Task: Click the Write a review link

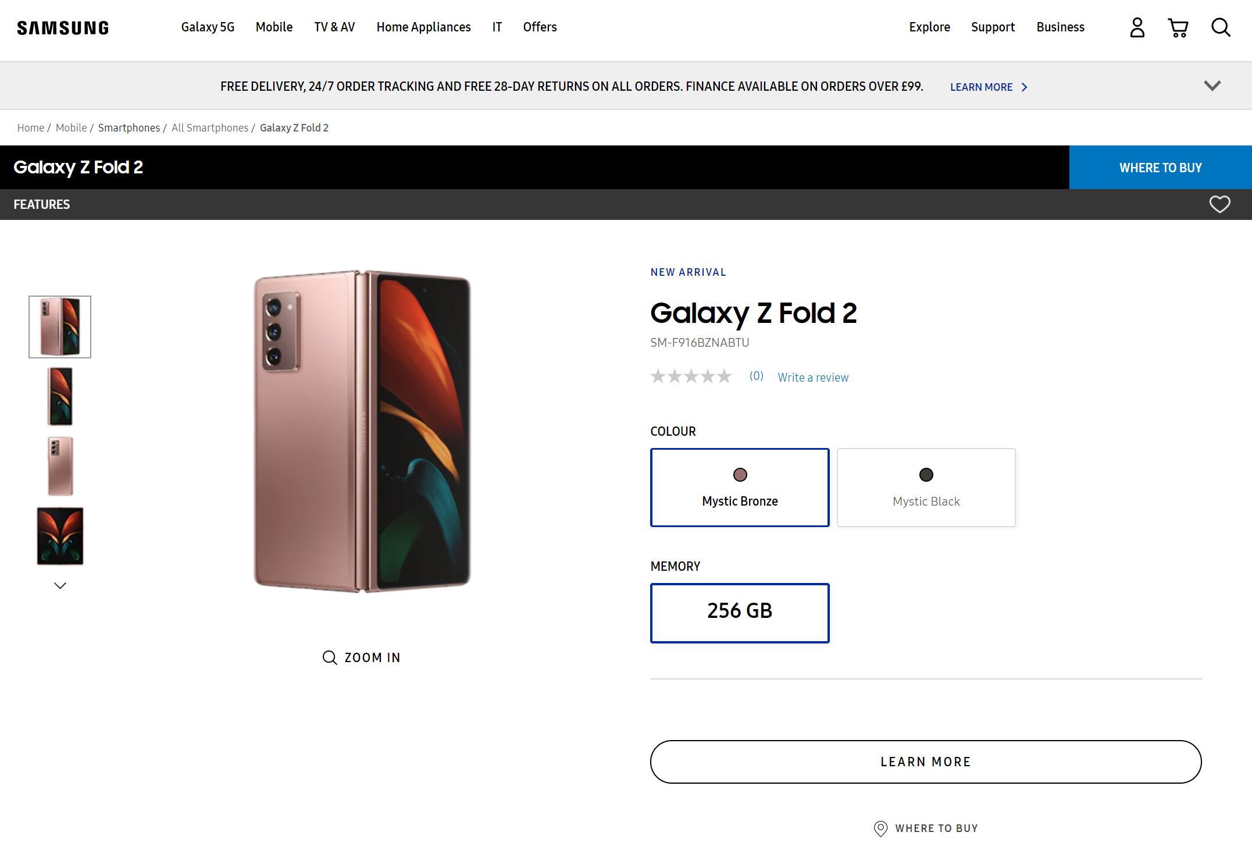Action: pyautogui.click(x=813, y=378)
